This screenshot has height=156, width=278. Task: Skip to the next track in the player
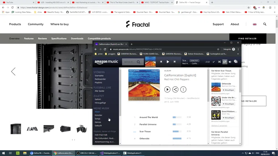(x=174, y=62)
